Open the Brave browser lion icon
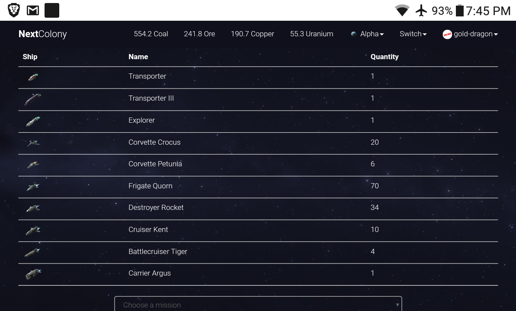This screenshot has height=311, width=516. (x=14, y=10)
